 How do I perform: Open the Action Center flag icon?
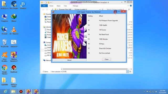(x=147, y=92)
